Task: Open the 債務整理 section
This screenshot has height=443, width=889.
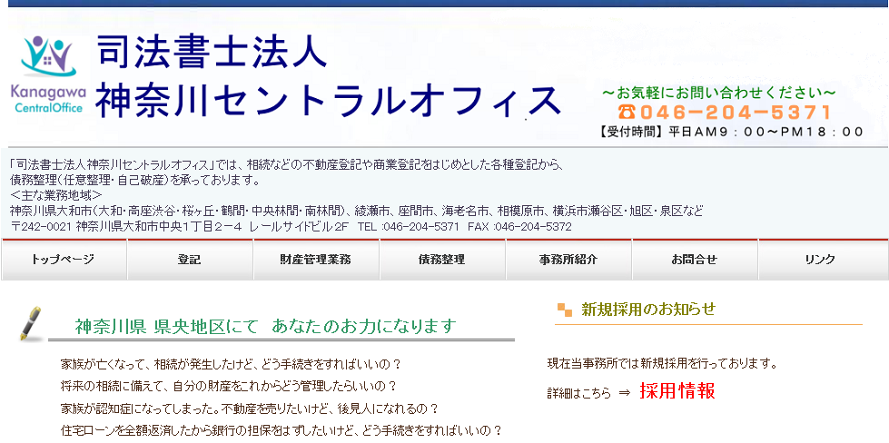Action: pyautogui.click(x=442, y=260)
